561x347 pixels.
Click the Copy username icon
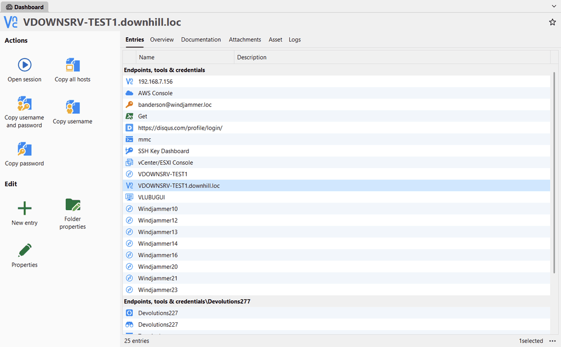click(x=72, y=107)
